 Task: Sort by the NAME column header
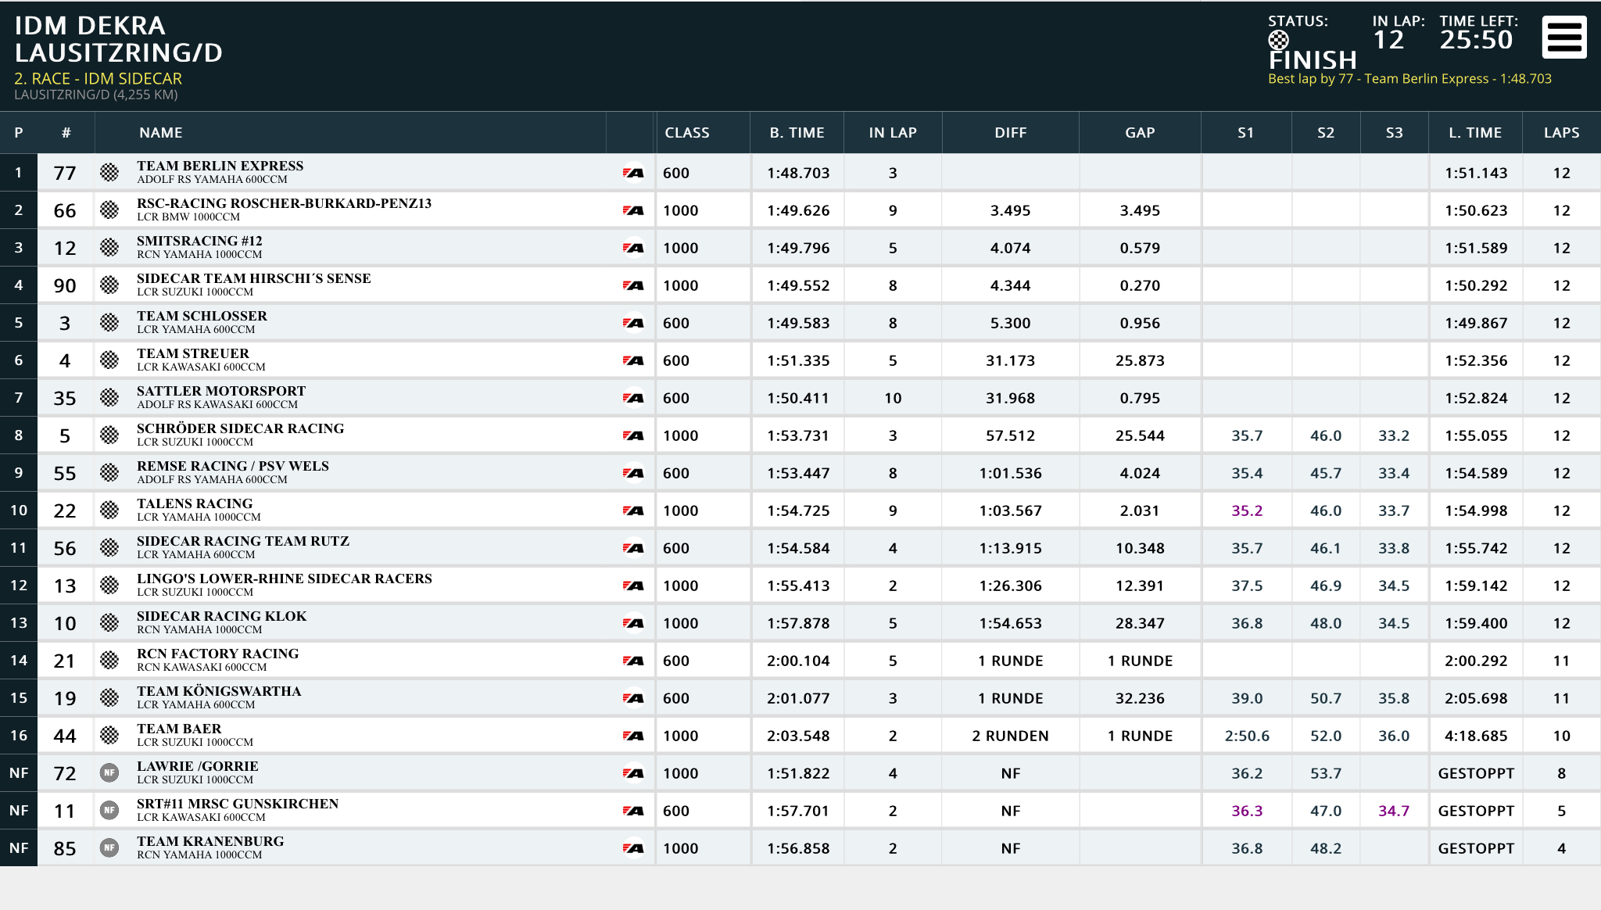click(161, 133)
